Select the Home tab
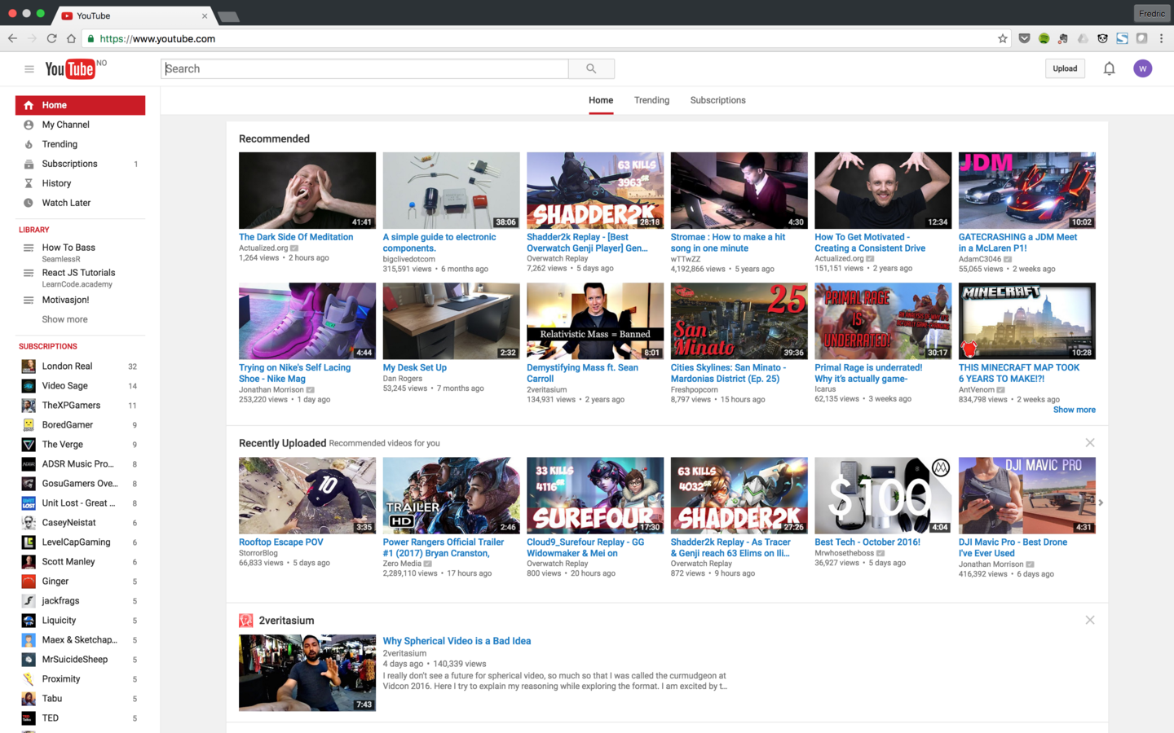 601,100
